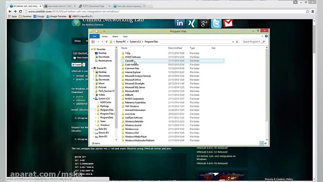Screen dimensions: 323x182
Task: Select the AVAST Software folder
Action: (133, 57)
